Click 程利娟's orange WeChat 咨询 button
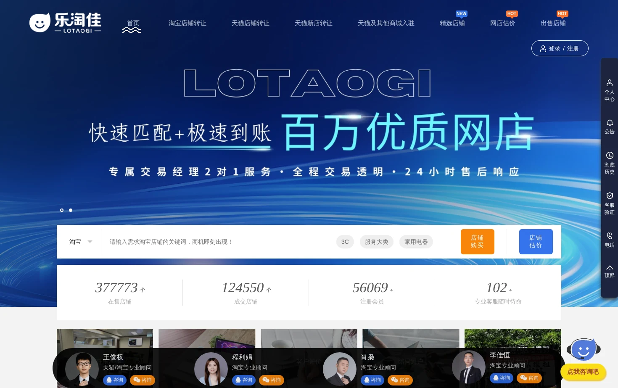618x388 pixels. coord(272,380)
